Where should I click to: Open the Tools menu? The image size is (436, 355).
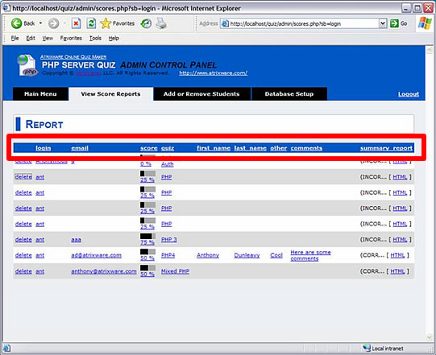click(95, 38)
